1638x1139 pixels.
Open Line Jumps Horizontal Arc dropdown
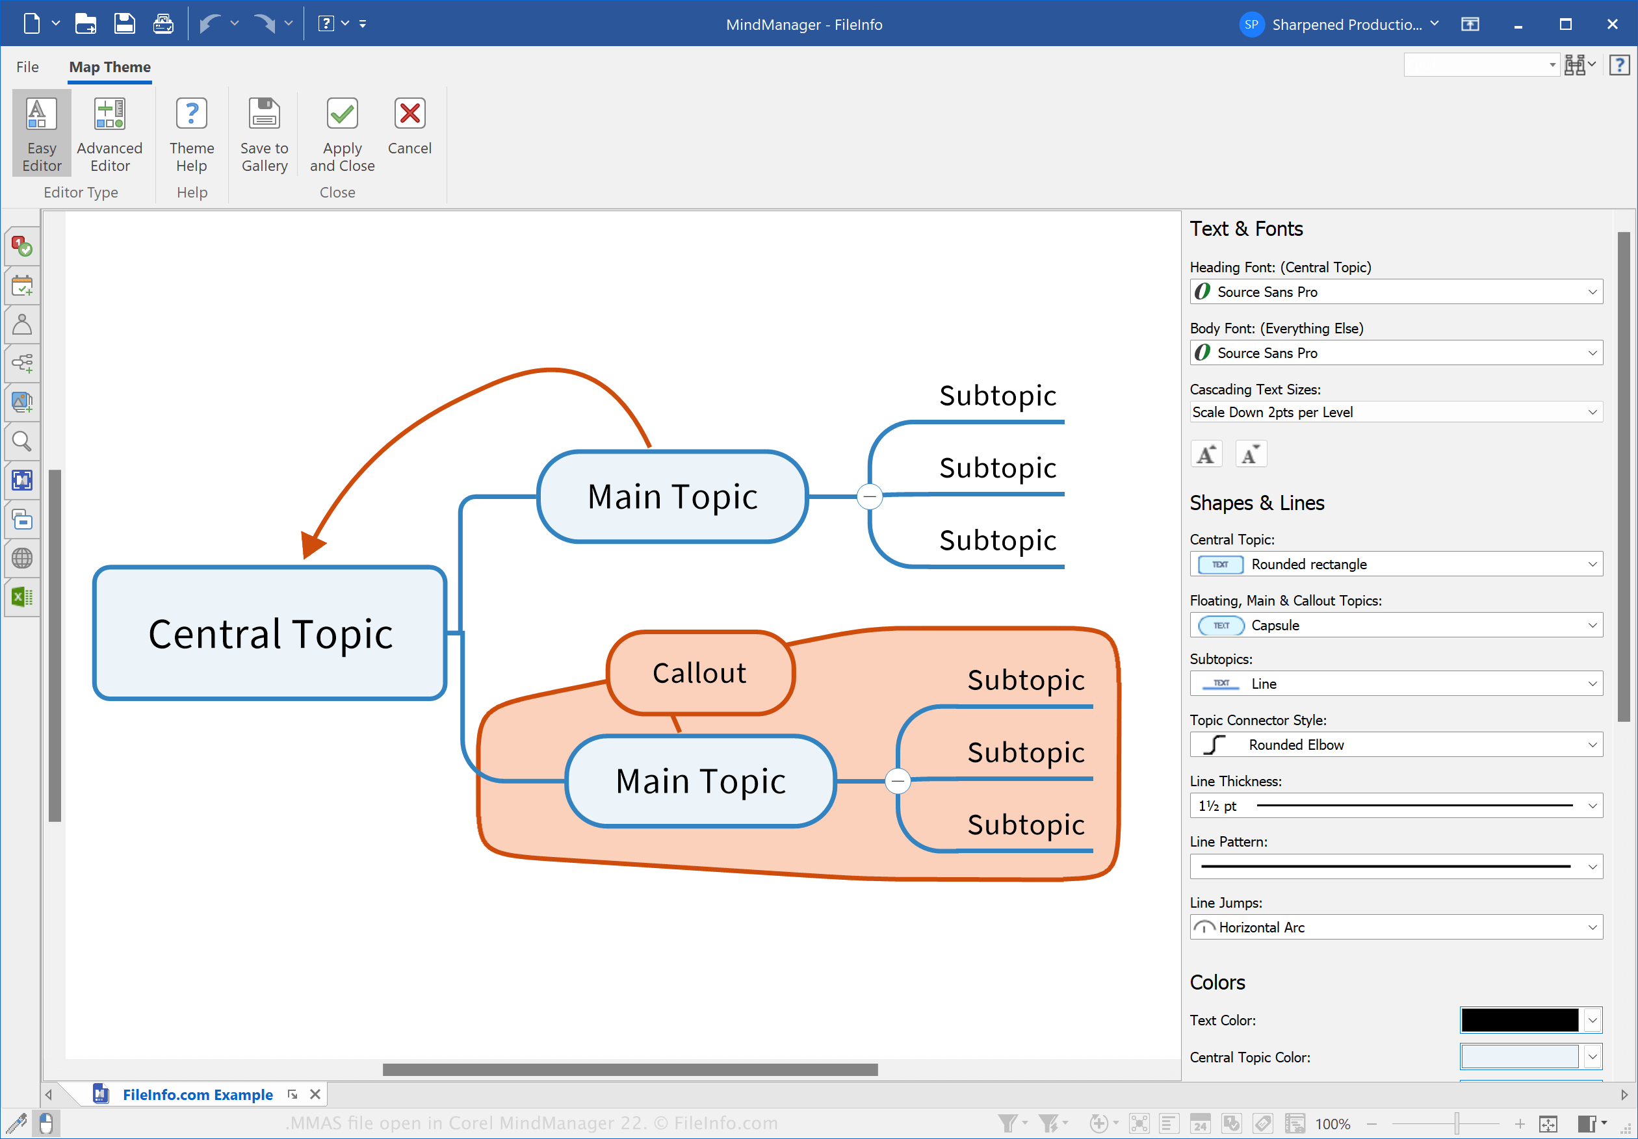coord(1396,927)
